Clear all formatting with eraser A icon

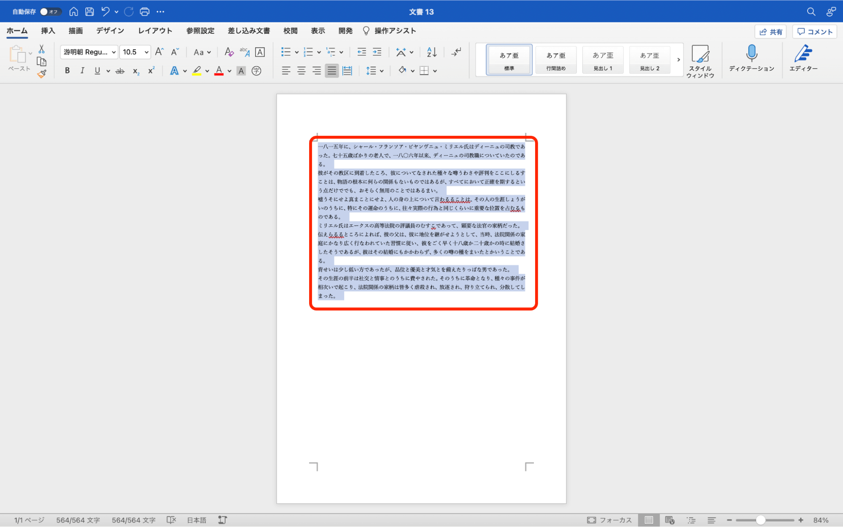(229, 52)
